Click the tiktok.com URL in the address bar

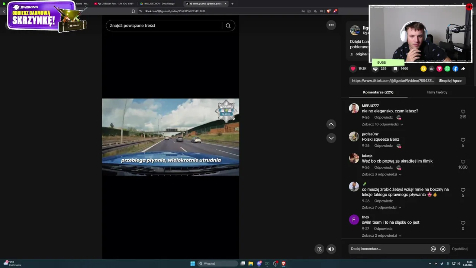pyautogui.click(x=175, y=11)
